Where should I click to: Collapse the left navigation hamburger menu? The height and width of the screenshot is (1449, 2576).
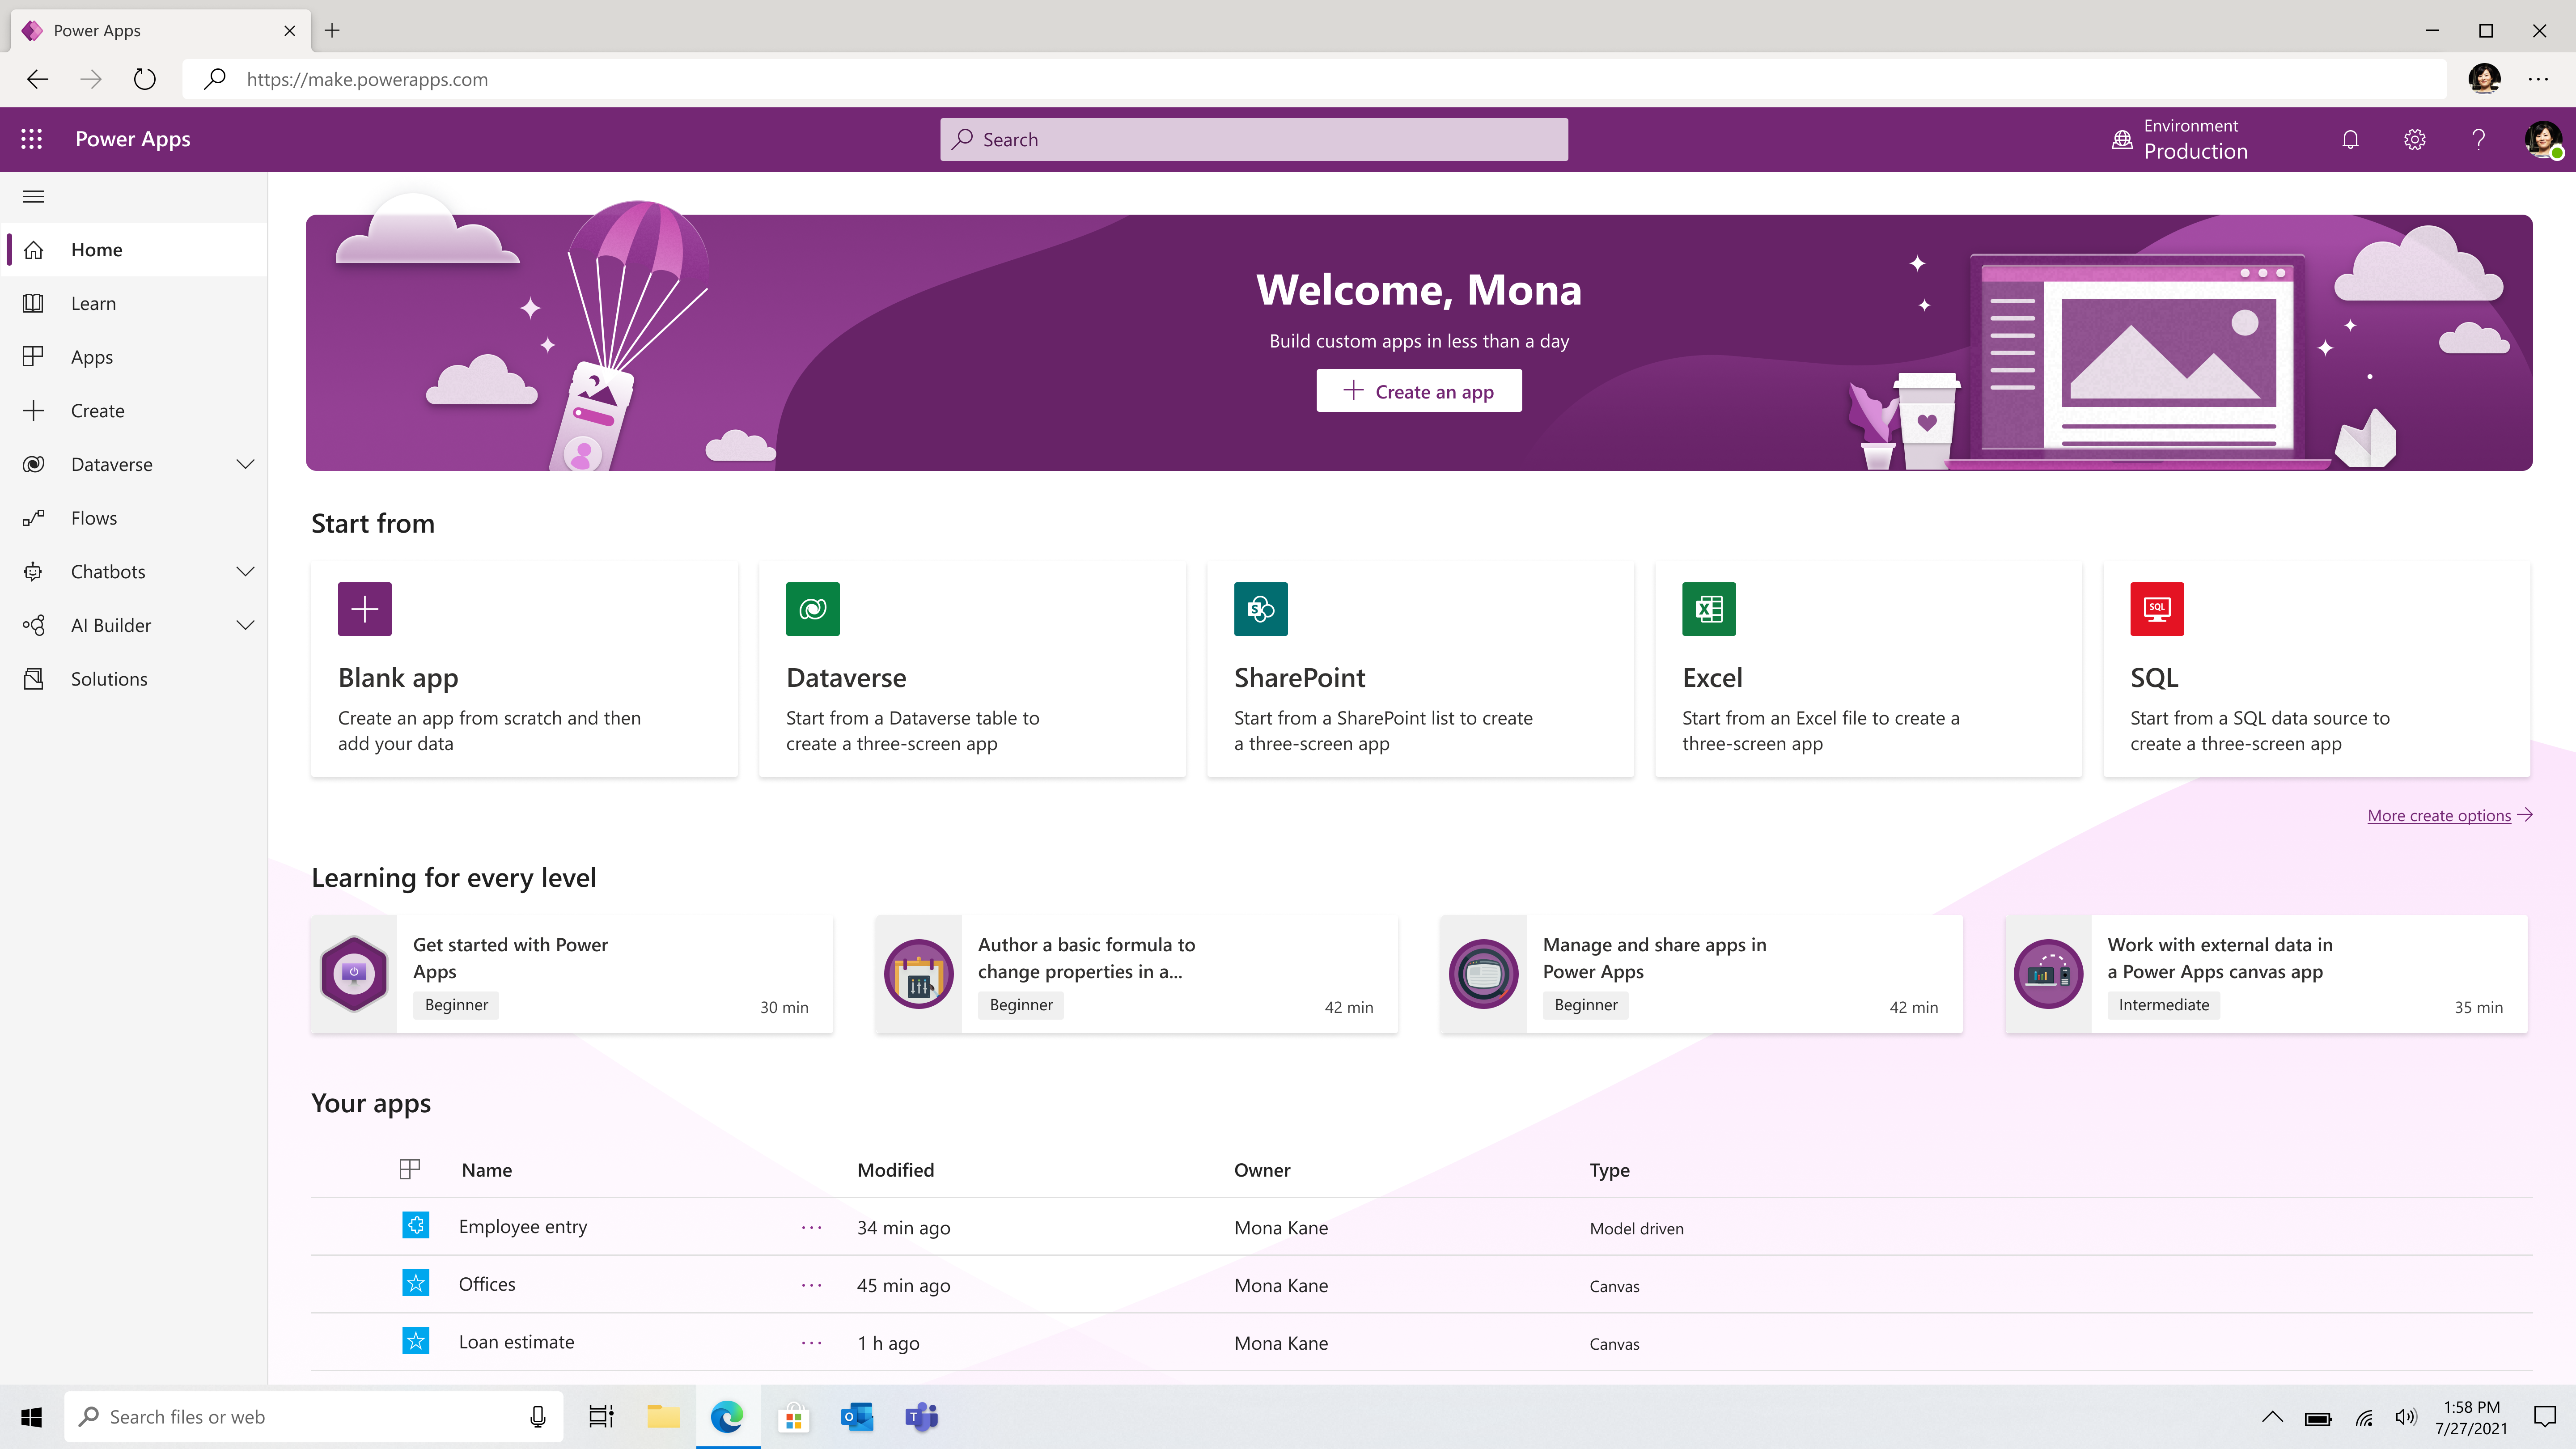[x=33, y=196]
